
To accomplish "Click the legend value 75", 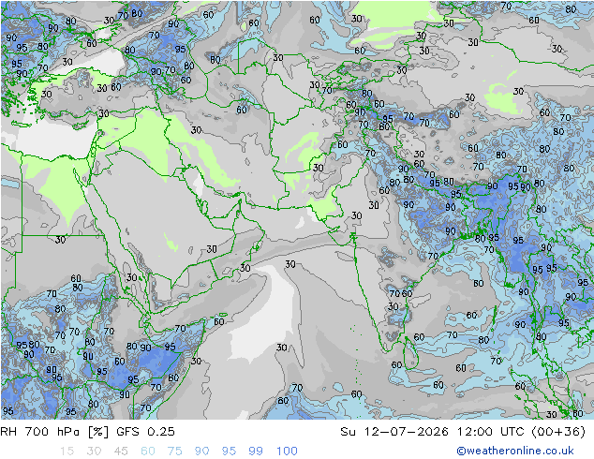I will pyautogui.click(x=174, y=452).
